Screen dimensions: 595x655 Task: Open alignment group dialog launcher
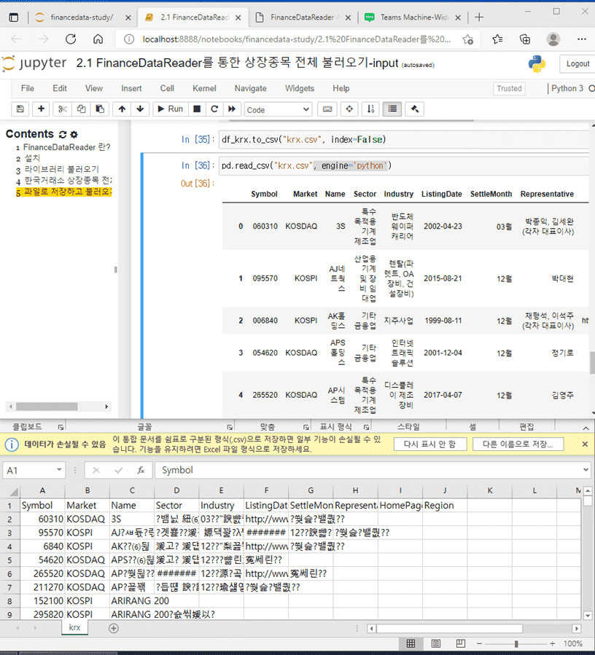(x=306, y=427)
